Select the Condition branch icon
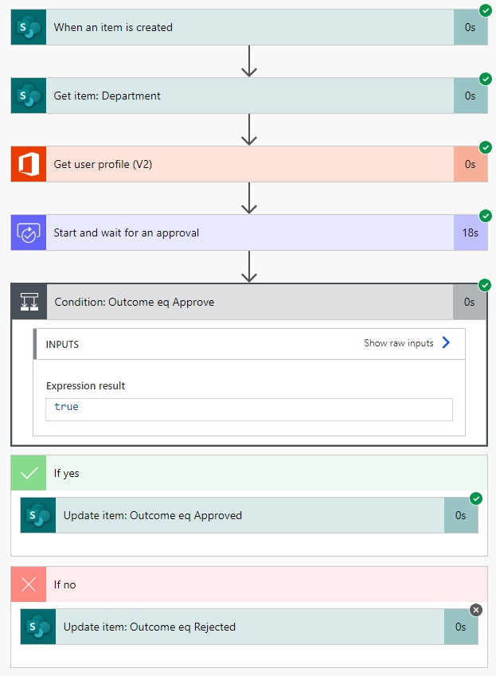Image resolution: width=496 pixels, height=676 pixels. (27, 302)
